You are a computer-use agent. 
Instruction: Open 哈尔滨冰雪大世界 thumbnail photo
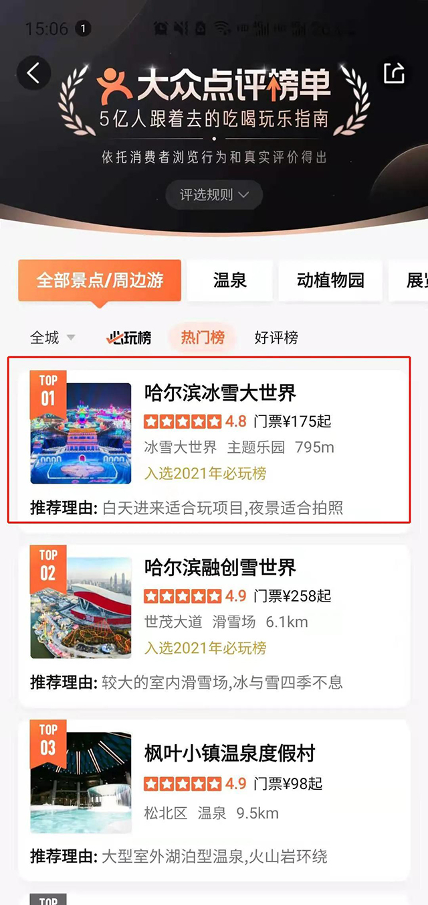(81, 433)
